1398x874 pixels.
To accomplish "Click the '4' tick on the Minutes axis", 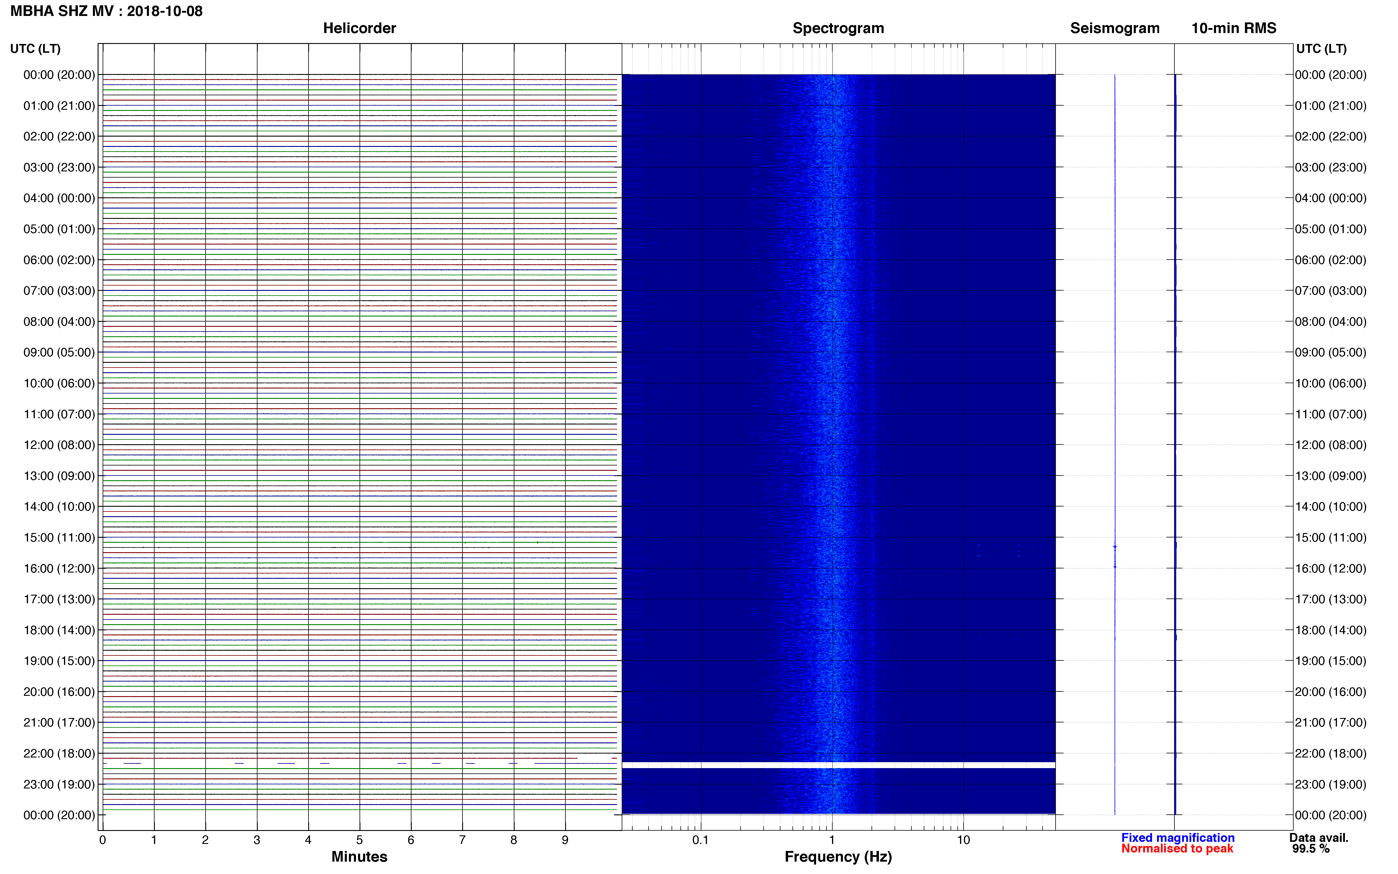I will (308, 840).
